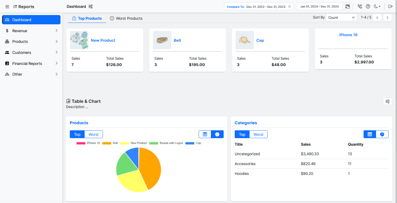The width and height of the screenshot is (397, 203).
Task: Switch Categories panel to pie chart view
Action: pyautogui.click(x=382, y=134)
